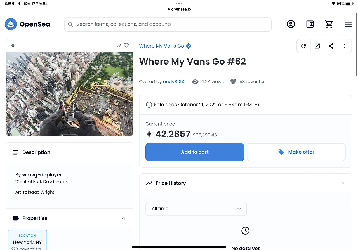Click the refresh metadata icon

point(303,46)
